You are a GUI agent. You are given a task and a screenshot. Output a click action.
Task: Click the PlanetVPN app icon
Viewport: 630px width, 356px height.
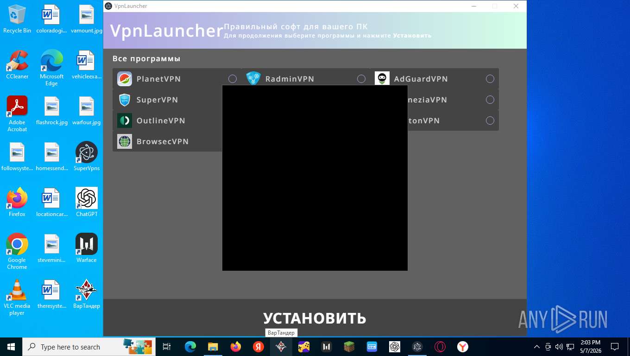[x=125, y=79]
